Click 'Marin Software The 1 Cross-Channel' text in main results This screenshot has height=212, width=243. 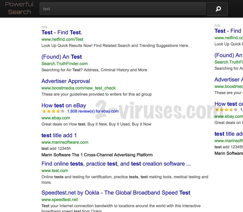tap(97, 155)
